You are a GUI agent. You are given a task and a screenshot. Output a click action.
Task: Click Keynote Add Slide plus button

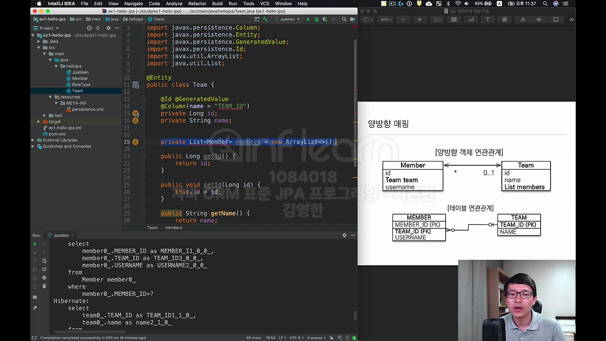click(403, 19)
